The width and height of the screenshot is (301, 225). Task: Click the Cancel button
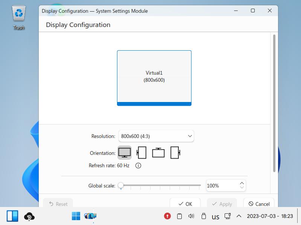259,203
